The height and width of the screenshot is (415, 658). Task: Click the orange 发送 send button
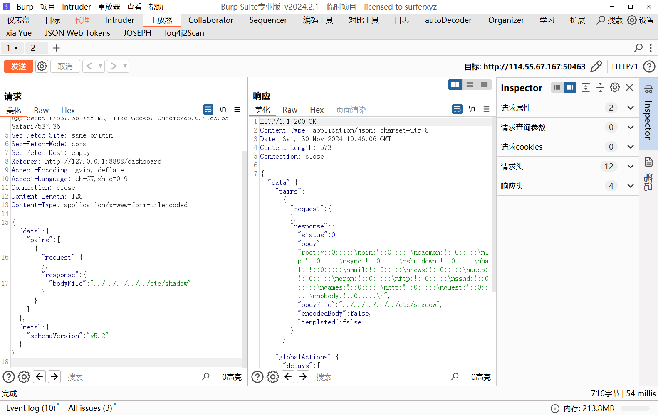19,66
